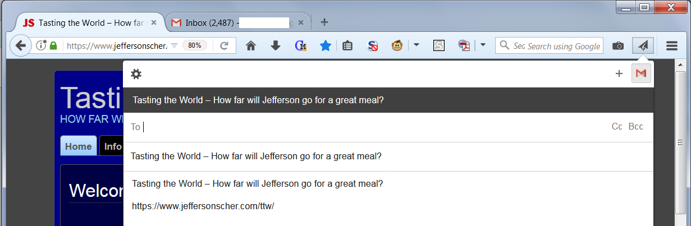
Task: Open the Downloads arrow icon
Action: click(275, 46)
